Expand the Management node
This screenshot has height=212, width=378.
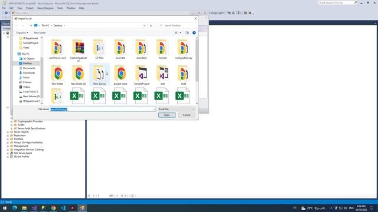click(8, 146)
